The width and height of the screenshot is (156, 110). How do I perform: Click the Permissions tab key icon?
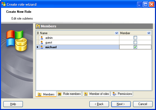click(x=114, y=94)
